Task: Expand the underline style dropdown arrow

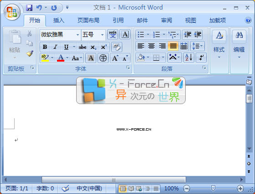Action: (74, 47)
